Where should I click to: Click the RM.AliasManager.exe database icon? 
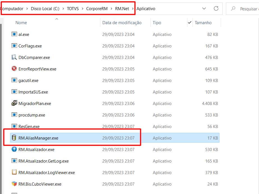(14, 138)
